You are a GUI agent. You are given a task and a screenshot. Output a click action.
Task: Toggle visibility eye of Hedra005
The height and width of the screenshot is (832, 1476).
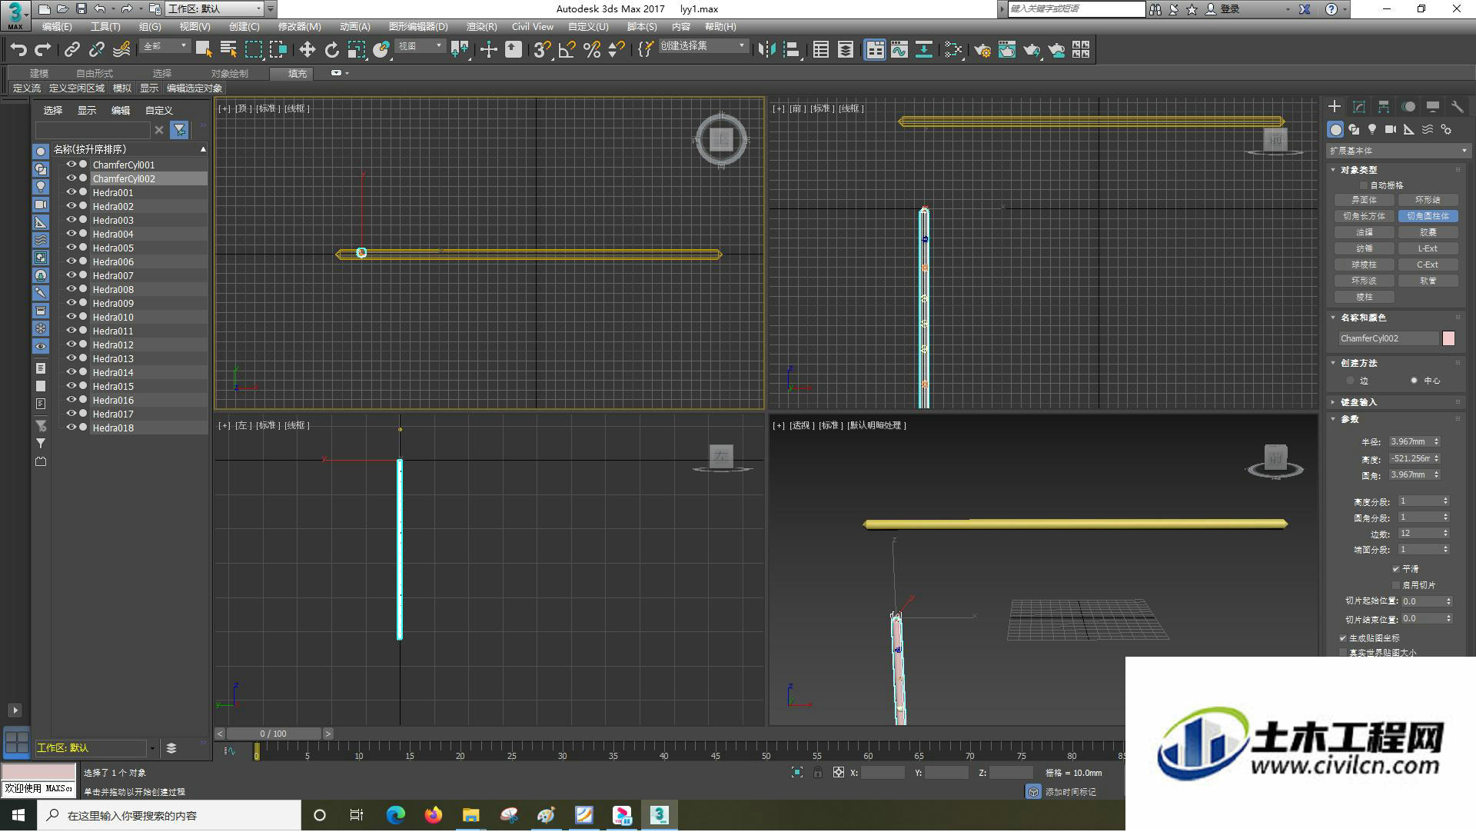point(71,248)
